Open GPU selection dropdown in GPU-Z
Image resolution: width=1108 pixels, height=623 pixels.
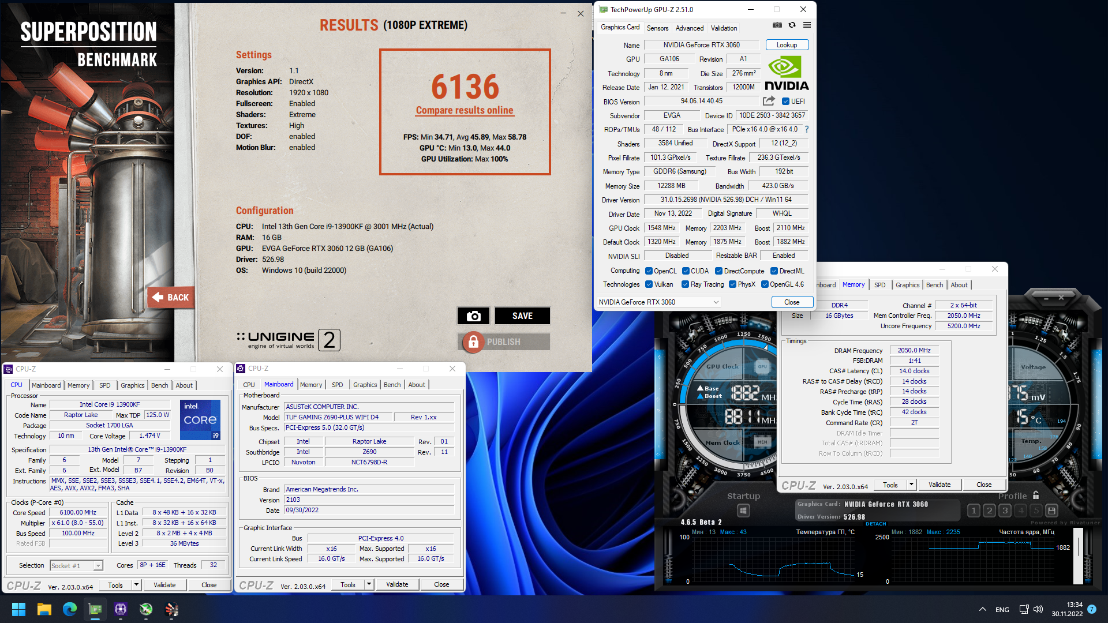[x=658, y=302]
